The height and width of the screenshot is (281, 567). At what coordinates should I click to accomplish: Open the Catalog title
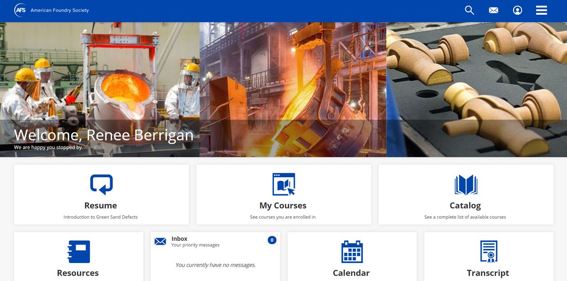(465, 205)
